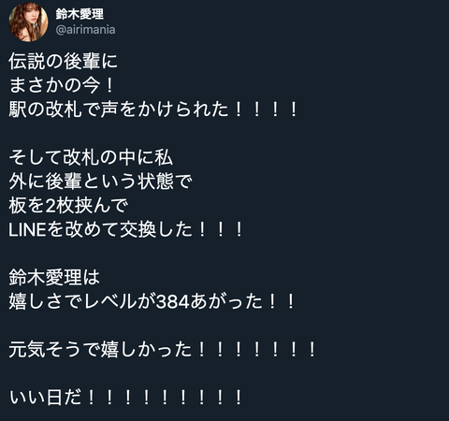Open the @airimania handle link
Viewport: 449px width, 421px height.
85,30
